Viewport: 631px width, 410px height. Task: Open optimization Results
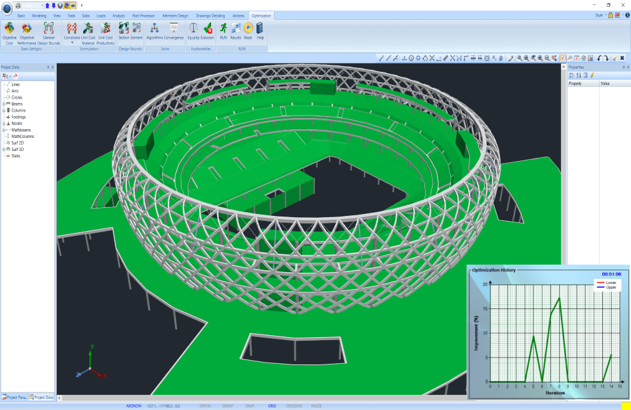[x=235, y=31]
